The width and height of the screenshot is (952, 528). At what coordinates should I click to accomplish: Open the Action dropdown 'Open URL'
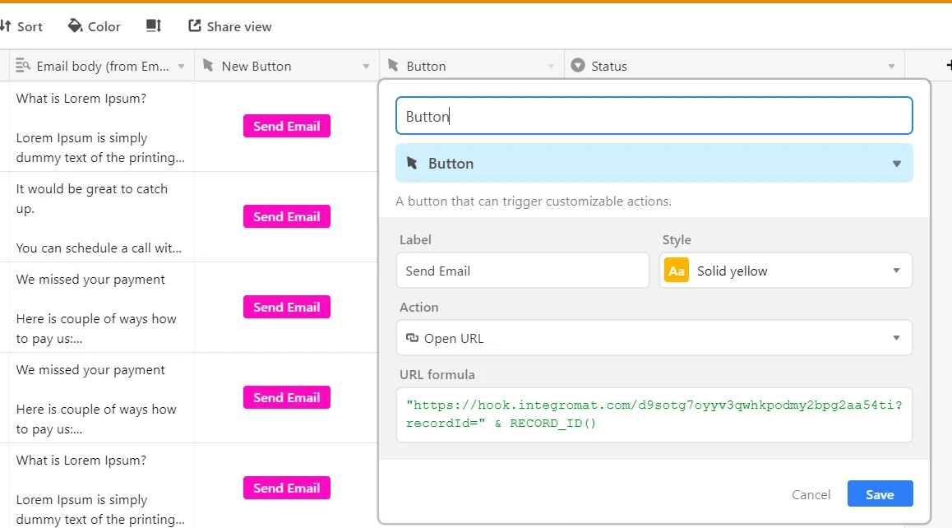[x=654, y=338]
